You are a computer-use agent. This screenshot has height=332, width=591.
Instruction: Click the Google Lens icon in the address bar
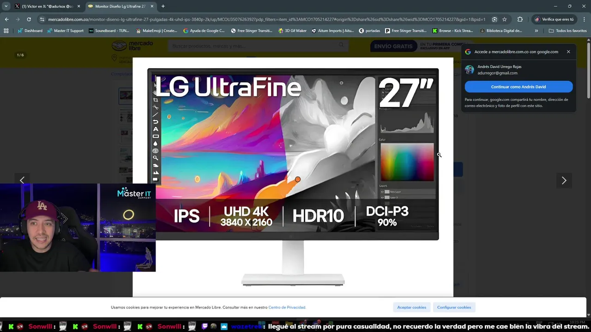pos(495,19)
